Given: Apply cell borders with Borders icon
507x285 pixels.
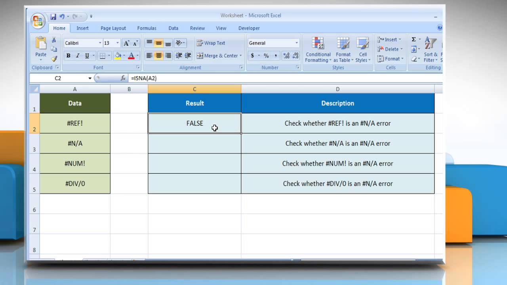Looking at the screenshot, I should point(102,56).
